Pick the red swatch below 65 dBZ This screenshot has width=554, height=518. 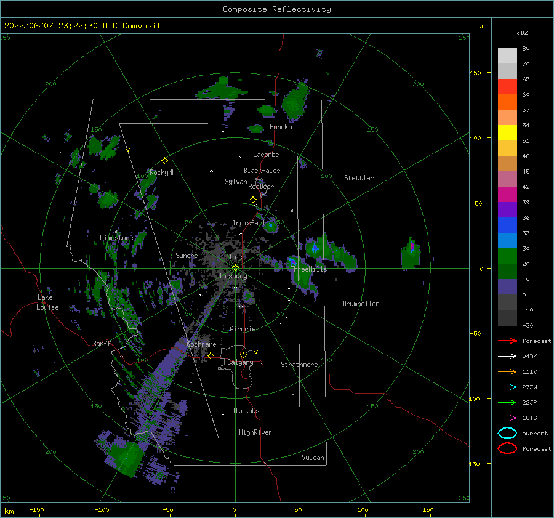[507, 87]
